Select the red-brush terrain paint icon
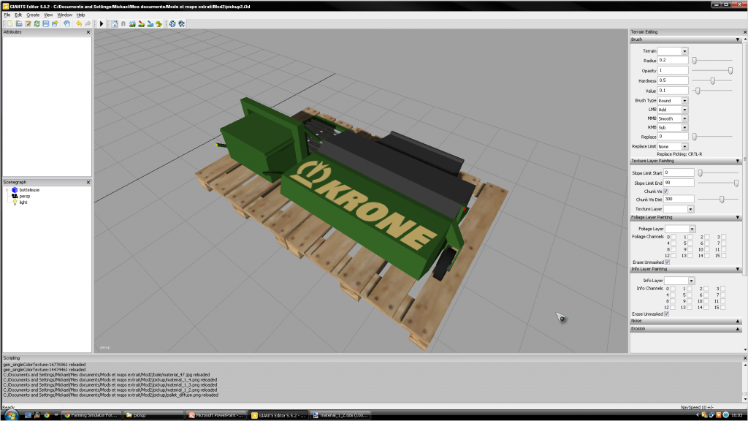 click(141, 24)
